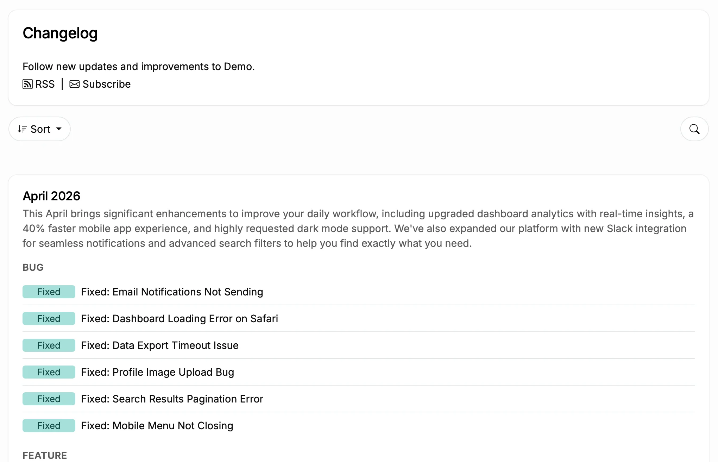Click the Changelog page title
The width and height of the screenshot is (718, 462).
[60, 33]
